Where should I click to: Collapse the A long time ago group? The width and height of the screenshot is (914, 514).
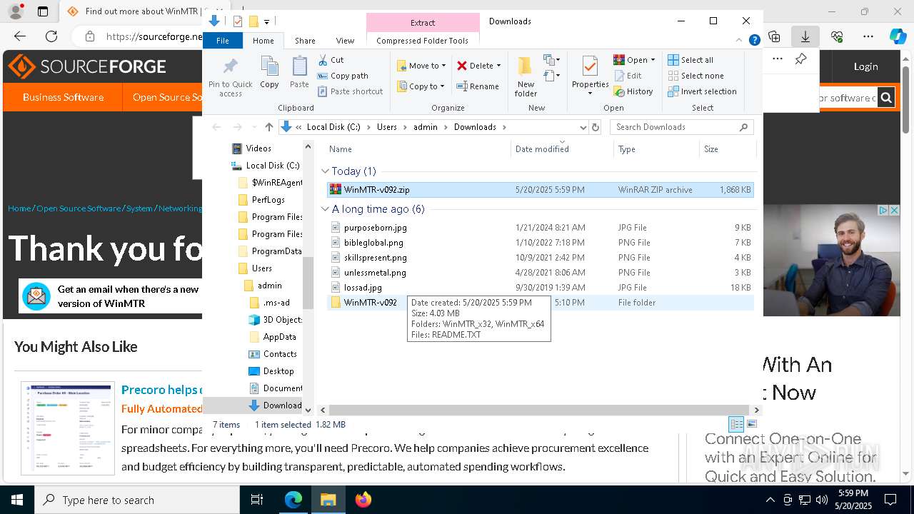click(x=326, y=209)
